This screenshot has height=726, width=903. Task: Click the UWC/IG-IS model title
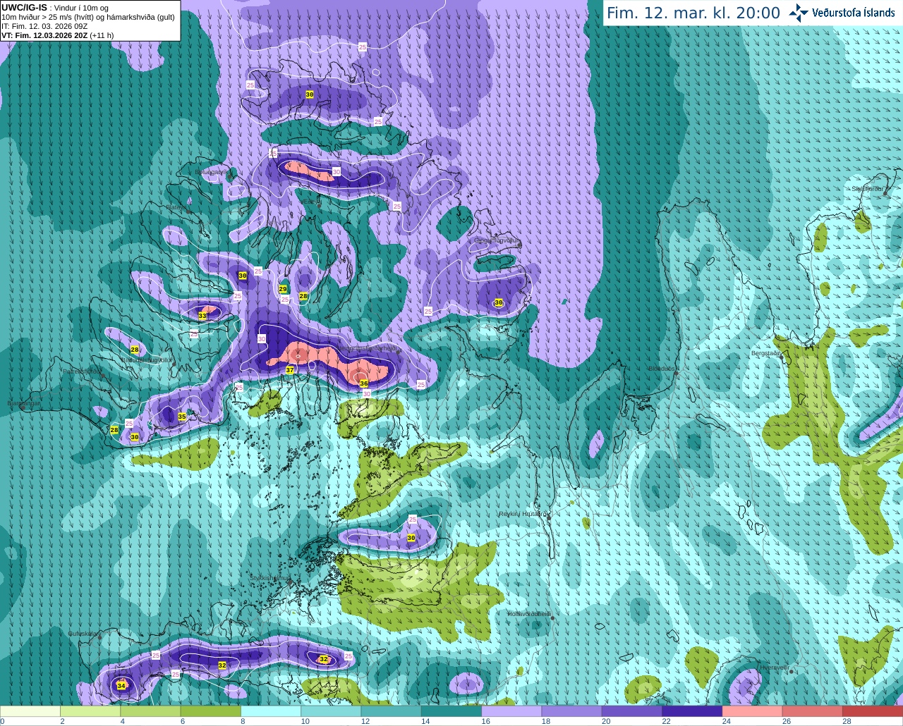point(24,8)
